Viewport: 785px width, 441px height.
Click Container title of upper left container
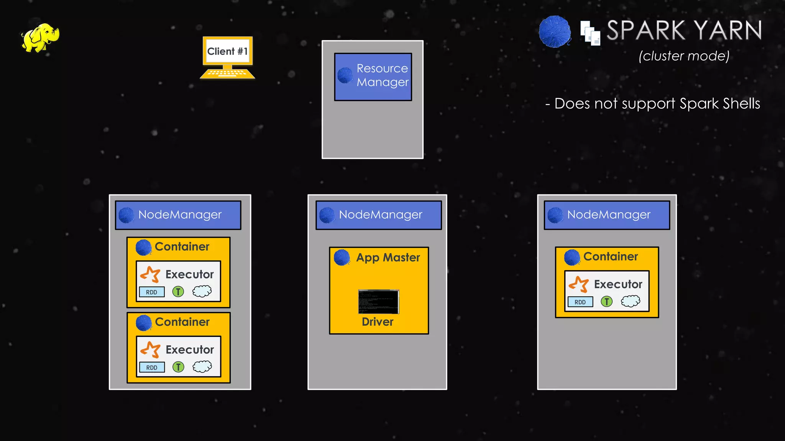[182, 247]
